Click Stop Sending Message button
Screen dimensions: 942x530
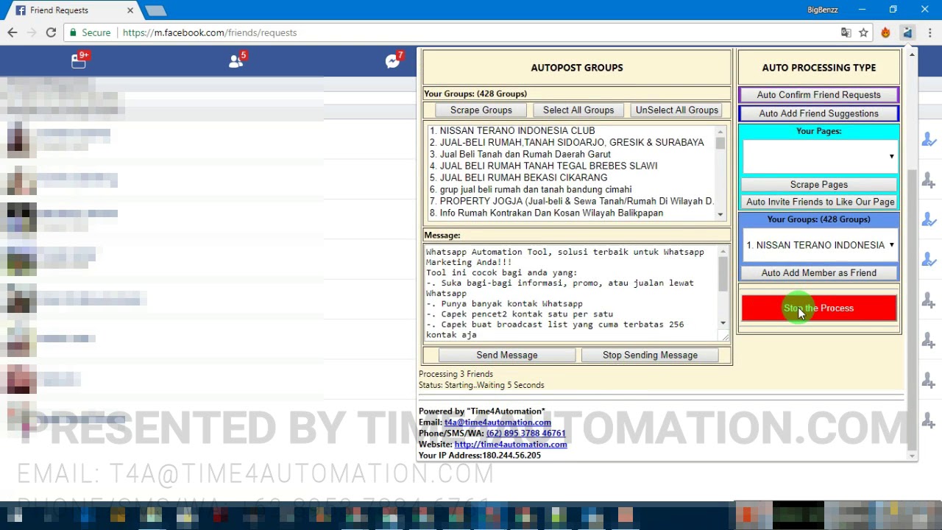click(x=650, y=356)
